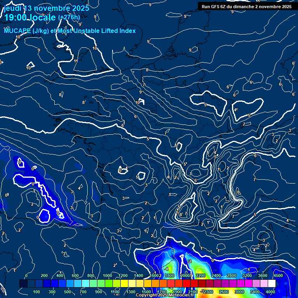This screenshot has height=298, width=298.
Task: Click the legend value '1400'
Action: (x=139, y=275)
